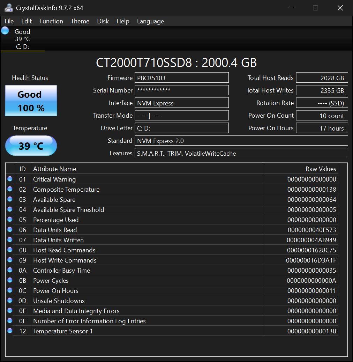Click the status icon beside Composite Temperature
Screen dimensions: 353x362
tap(10, 189)
